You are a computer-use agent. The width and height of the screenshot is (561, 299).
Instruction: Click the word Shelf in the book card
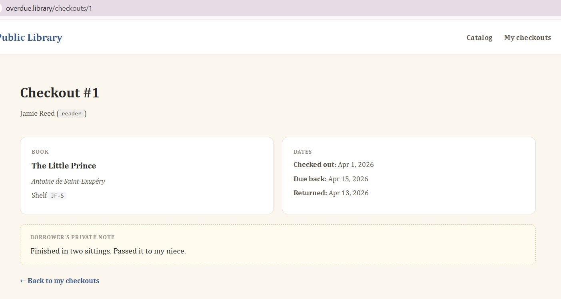point(39,195)
